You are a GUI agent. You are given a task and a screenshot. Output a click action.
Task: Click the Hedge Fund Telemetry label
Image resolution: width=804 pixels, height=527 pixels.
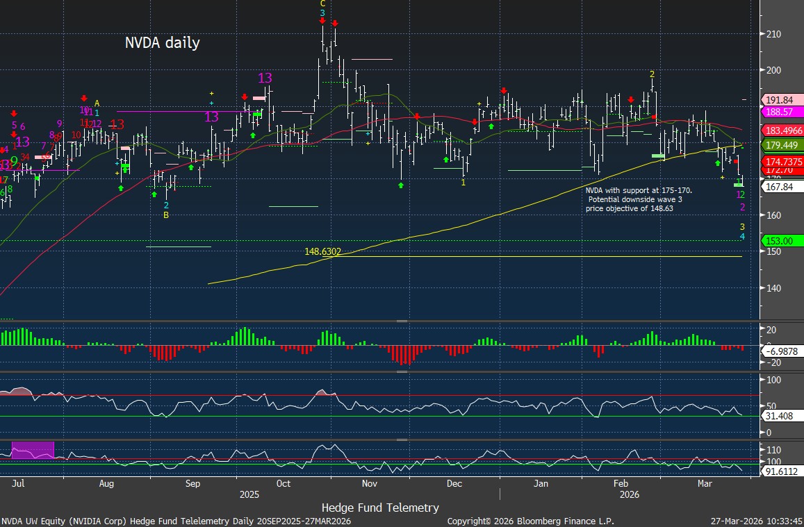[x=380, y=508]
